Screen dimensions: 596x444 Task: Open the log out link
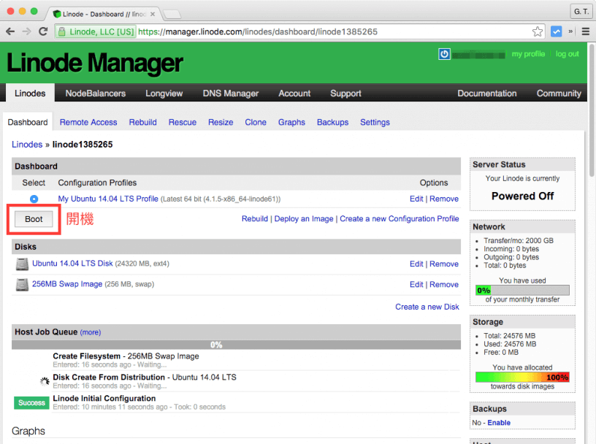pyautogui.click(x=567, y=54)
